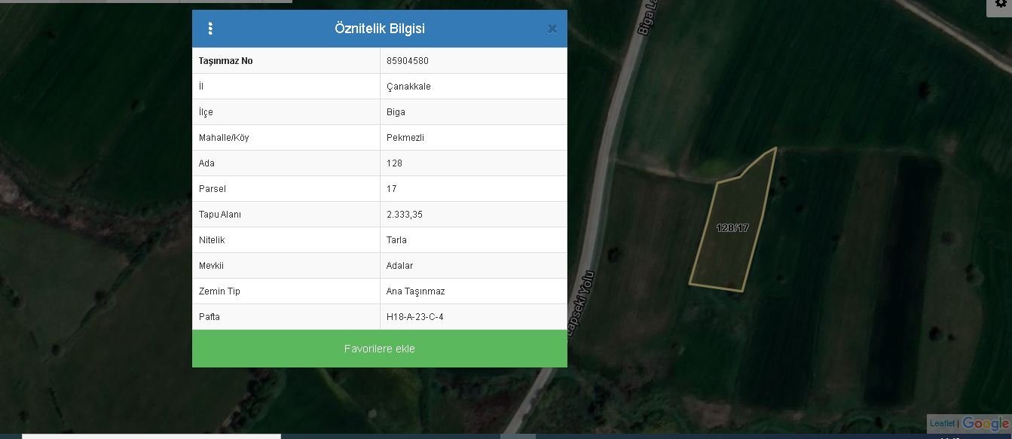Viewport: 1012px width, 439px height.
Task: Click the Taşınmaz No value 85904580
Action: pyautogui.click(x=408, y=61)
